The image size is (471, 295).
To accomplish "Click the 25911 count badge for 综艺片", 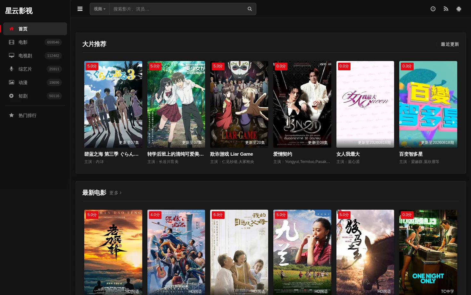I will (x=54, y=69).
